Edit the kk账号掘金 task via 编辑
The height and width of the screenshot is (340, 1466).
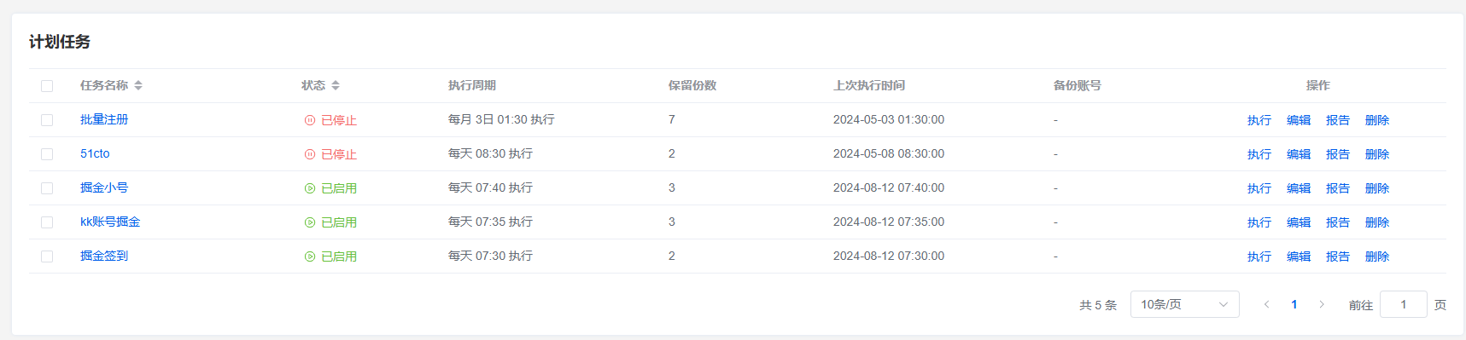1299,222
